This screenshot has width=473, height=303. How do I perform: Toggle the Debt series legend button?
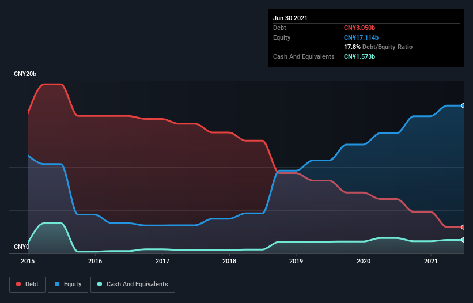pyautogui.click(x=28, y=285)
